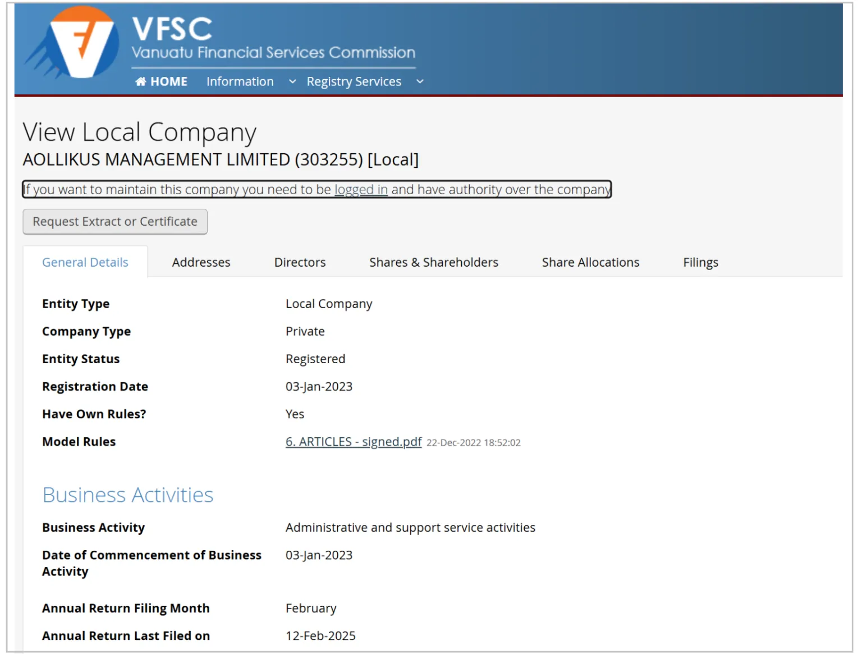Viewport: 858px width, 654px height.
Task: Click the last filed date 12-Feb-2025
Action: point(321,635)
